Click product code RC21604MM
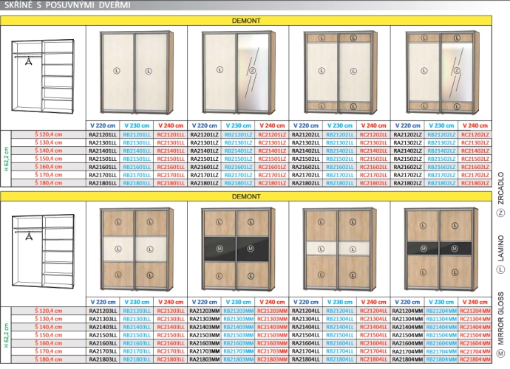The image size is (510, 369). pos(475,343)
